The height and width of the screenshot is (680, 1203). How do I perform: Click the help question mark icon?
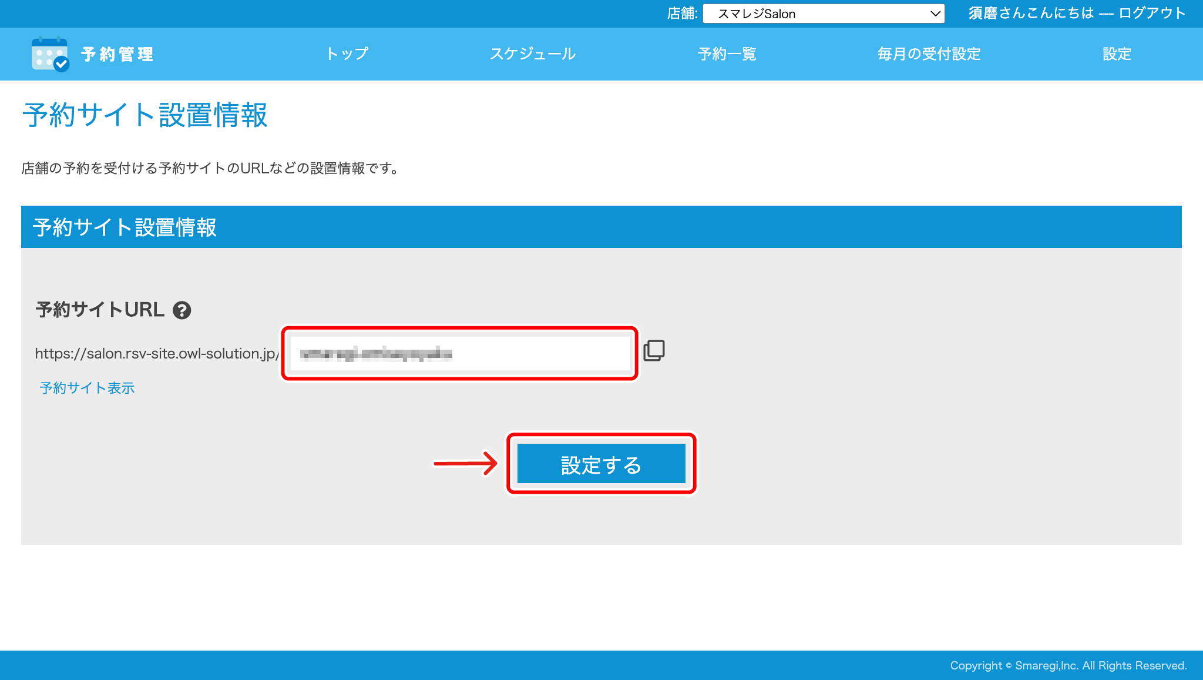[x=182, y=310]
